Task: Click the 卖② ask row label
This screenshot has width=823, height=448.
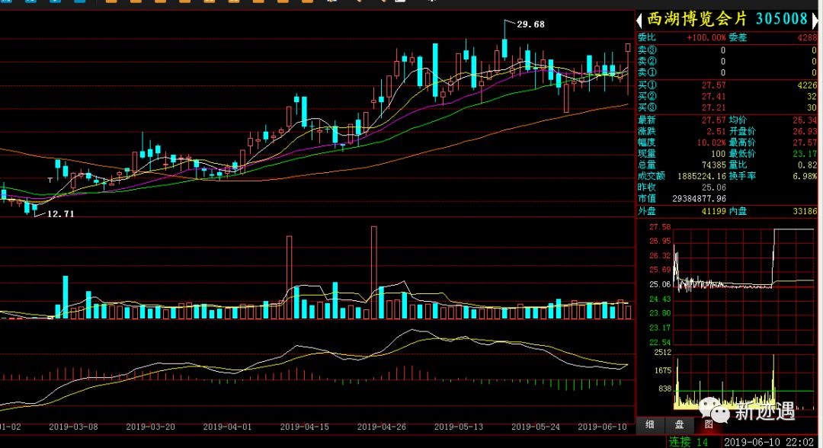Action: (x=647, y=62)
